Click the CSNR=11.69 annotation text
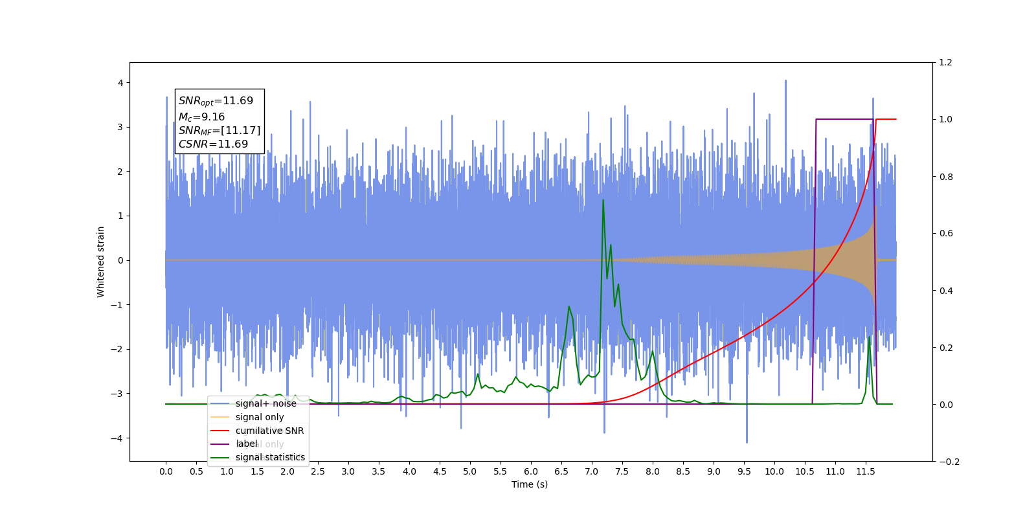 pos(213,144)
